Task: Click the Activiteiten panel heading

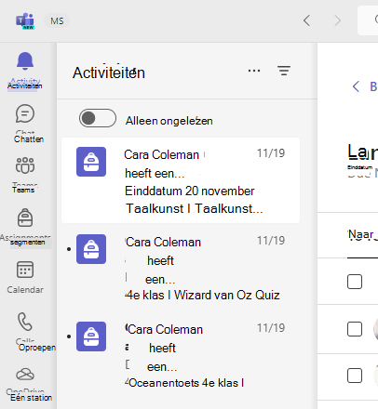Action: [109, 73]
